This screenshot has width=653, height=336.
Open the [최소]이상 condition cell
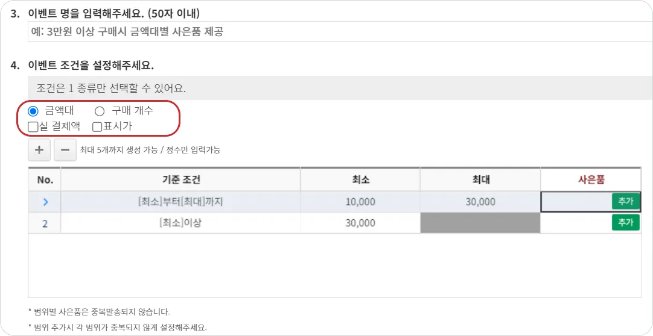180,223
